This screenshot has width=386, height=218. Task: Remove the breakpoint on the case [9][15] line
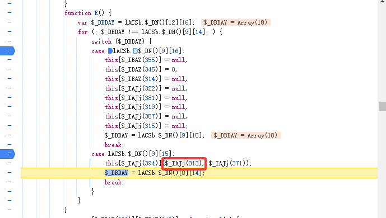coord(7,154)
